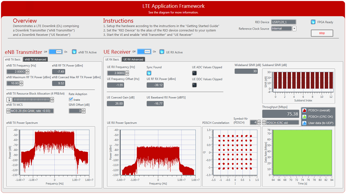The height and width of the screenshot is (194, 346).
Task: Click the UE ADC Values Clipped indicator
Action: (194, 73)
